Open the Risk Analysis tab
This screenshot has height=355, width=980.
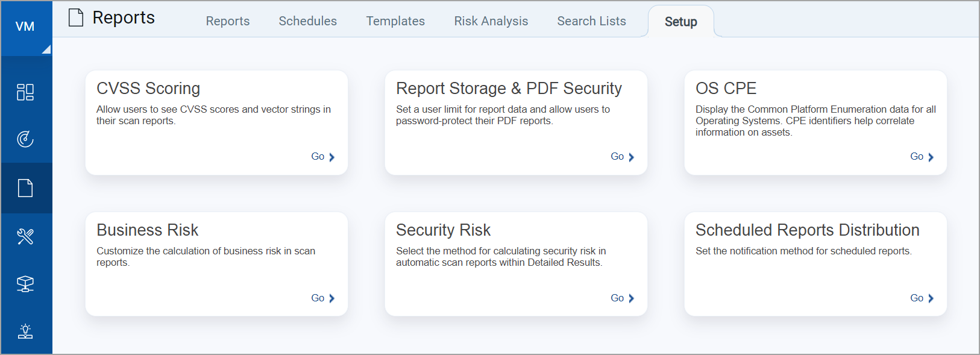pyautogui.click(x=491, y=20)
